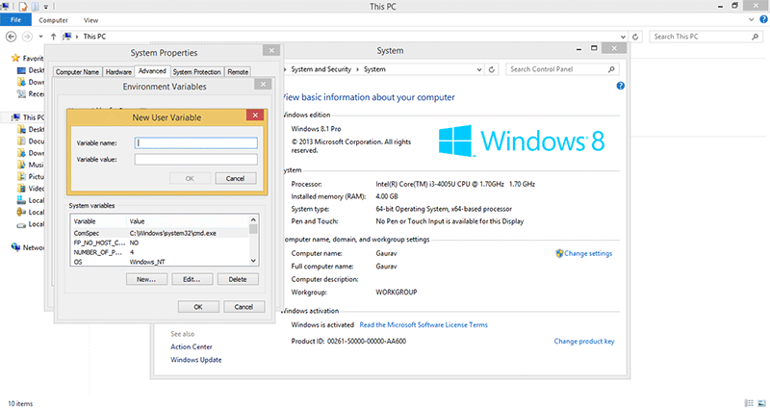
Task: Open the File menu in This PC
Action: (15, 20)
